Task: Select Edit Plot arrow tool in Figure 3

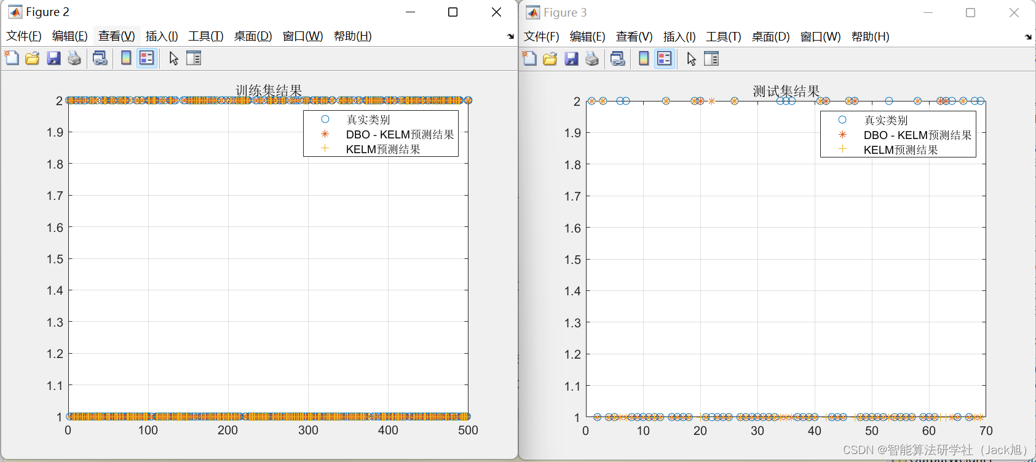Action: [692, 58]
